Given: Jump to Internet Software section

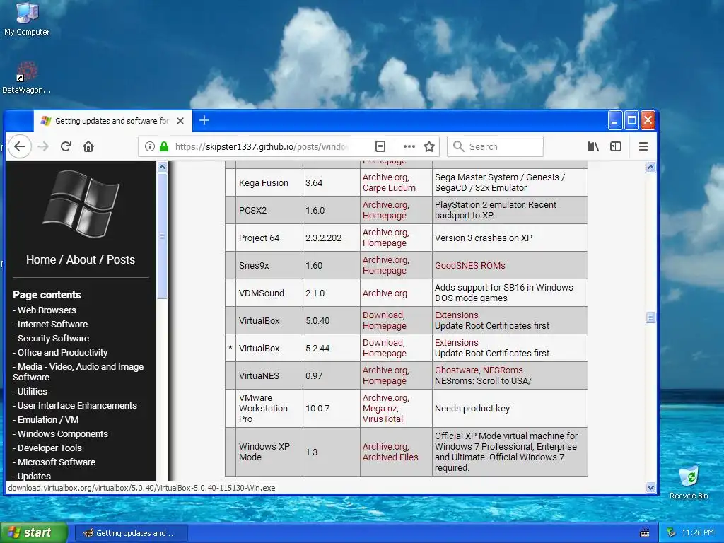Looking at the screenshot, I should pos(52,324).
